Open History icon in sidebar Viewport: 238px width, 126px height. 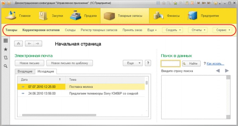6,58
